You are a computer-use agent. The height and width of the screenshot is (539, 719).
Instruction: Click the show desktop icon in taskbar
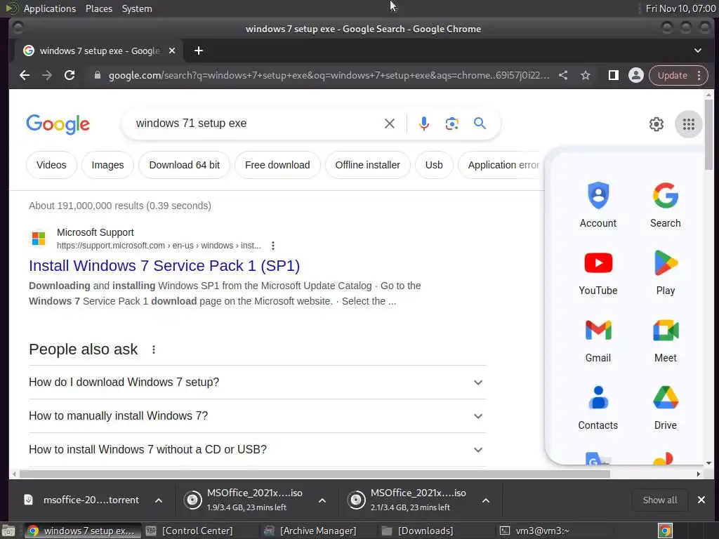(8, 531)
